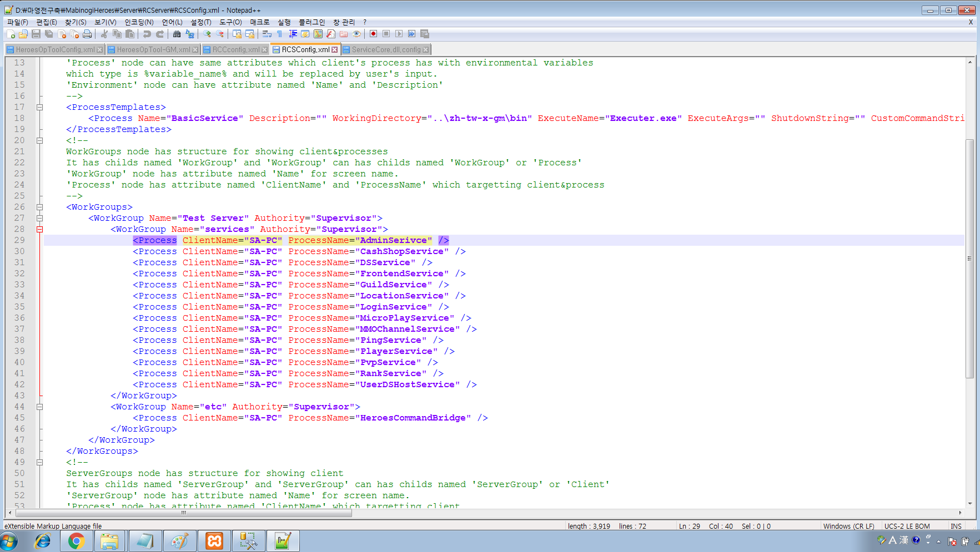Image resolution: width=980 pixels, height=552 pixels.
Task: Collapse the comment fold on line 20
Action: point(40,140)
